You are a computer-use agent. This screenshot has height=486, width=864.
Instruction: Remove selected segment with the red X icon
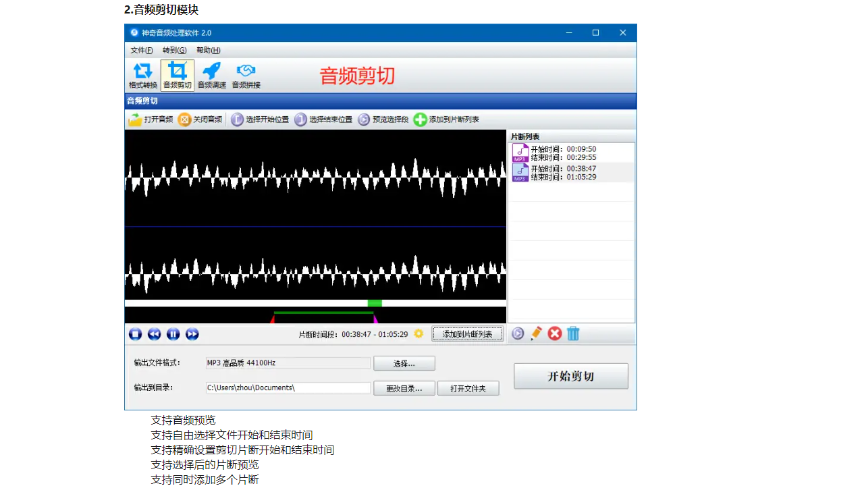coord(555,333)
